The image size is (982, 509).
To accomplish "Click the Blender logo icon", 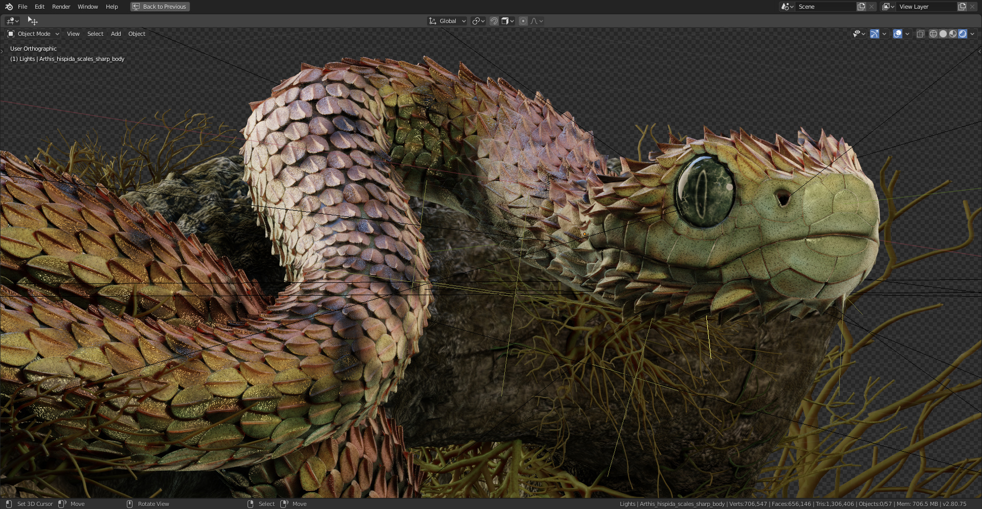I will pyautogui.click(x=9, y=7).
